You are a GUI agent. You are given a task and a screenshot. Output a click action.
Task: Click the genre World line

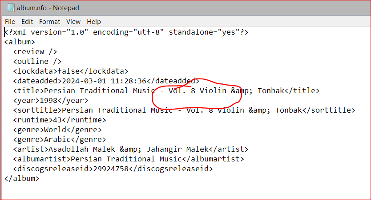click(x=57, y=130)
